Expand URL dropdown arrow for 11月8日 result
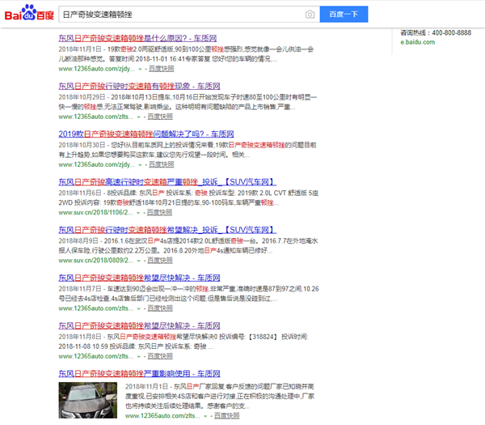485x425 pixels. [x=138, y=357]
